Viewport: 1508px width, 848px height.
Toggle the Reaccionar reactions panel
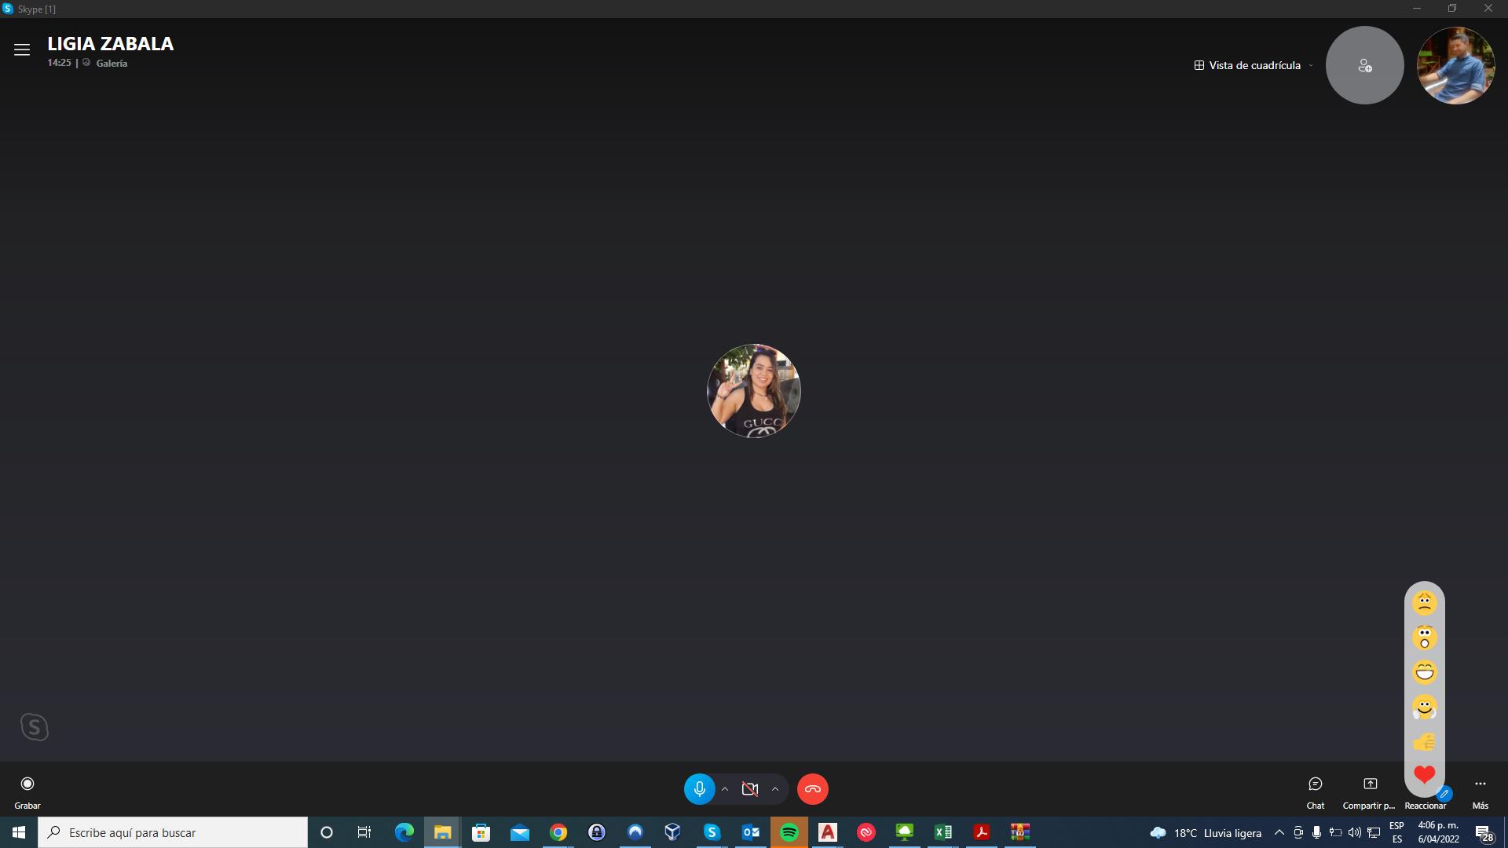(x=1426, y=805)
